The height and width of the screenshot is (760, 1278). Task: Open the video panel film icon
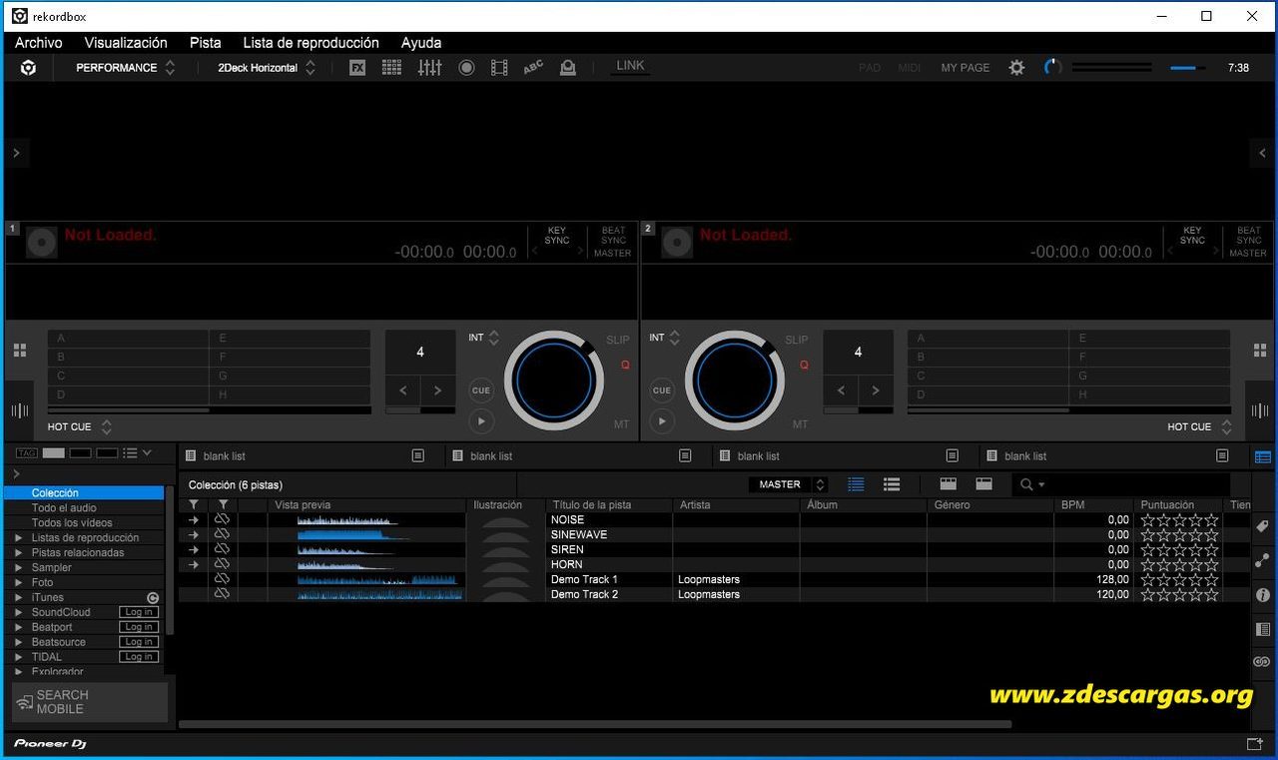[499, 68]
